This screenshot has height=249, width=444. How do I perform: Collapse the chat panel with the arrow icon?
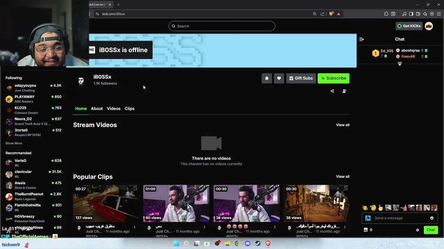(x=361, y=39)
